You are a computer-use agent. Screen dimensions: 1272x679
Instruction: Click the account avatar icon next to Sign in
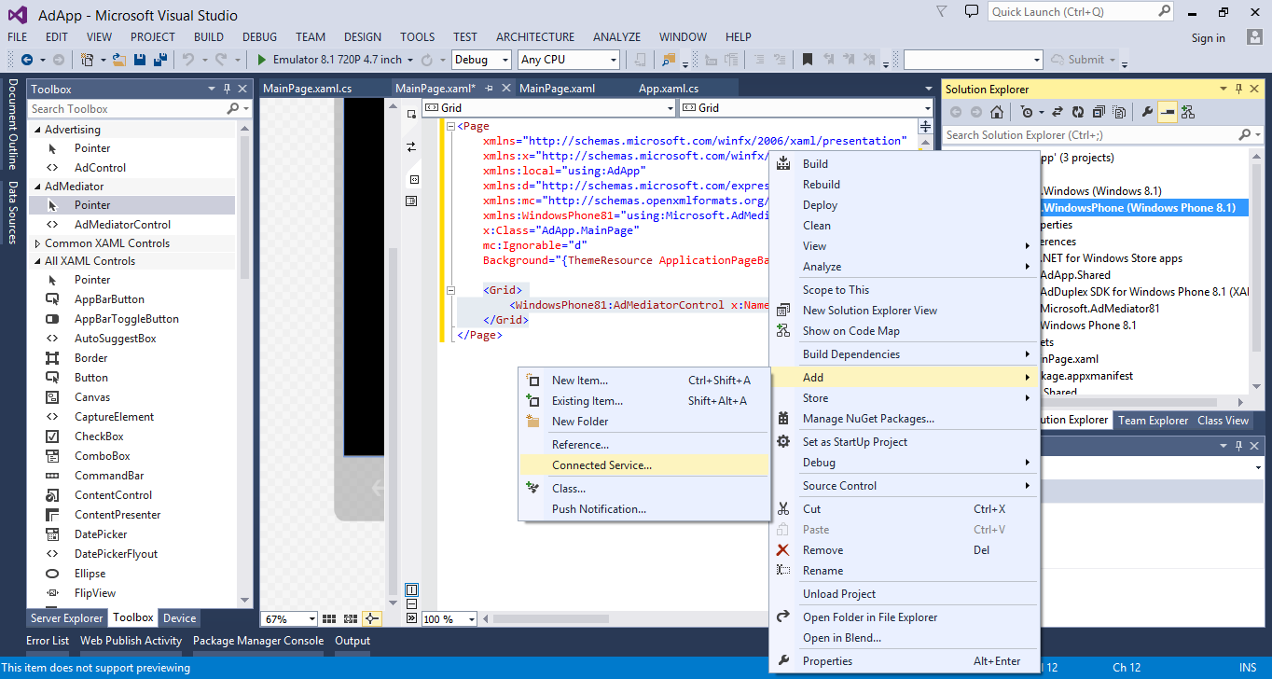point(1254,37)
